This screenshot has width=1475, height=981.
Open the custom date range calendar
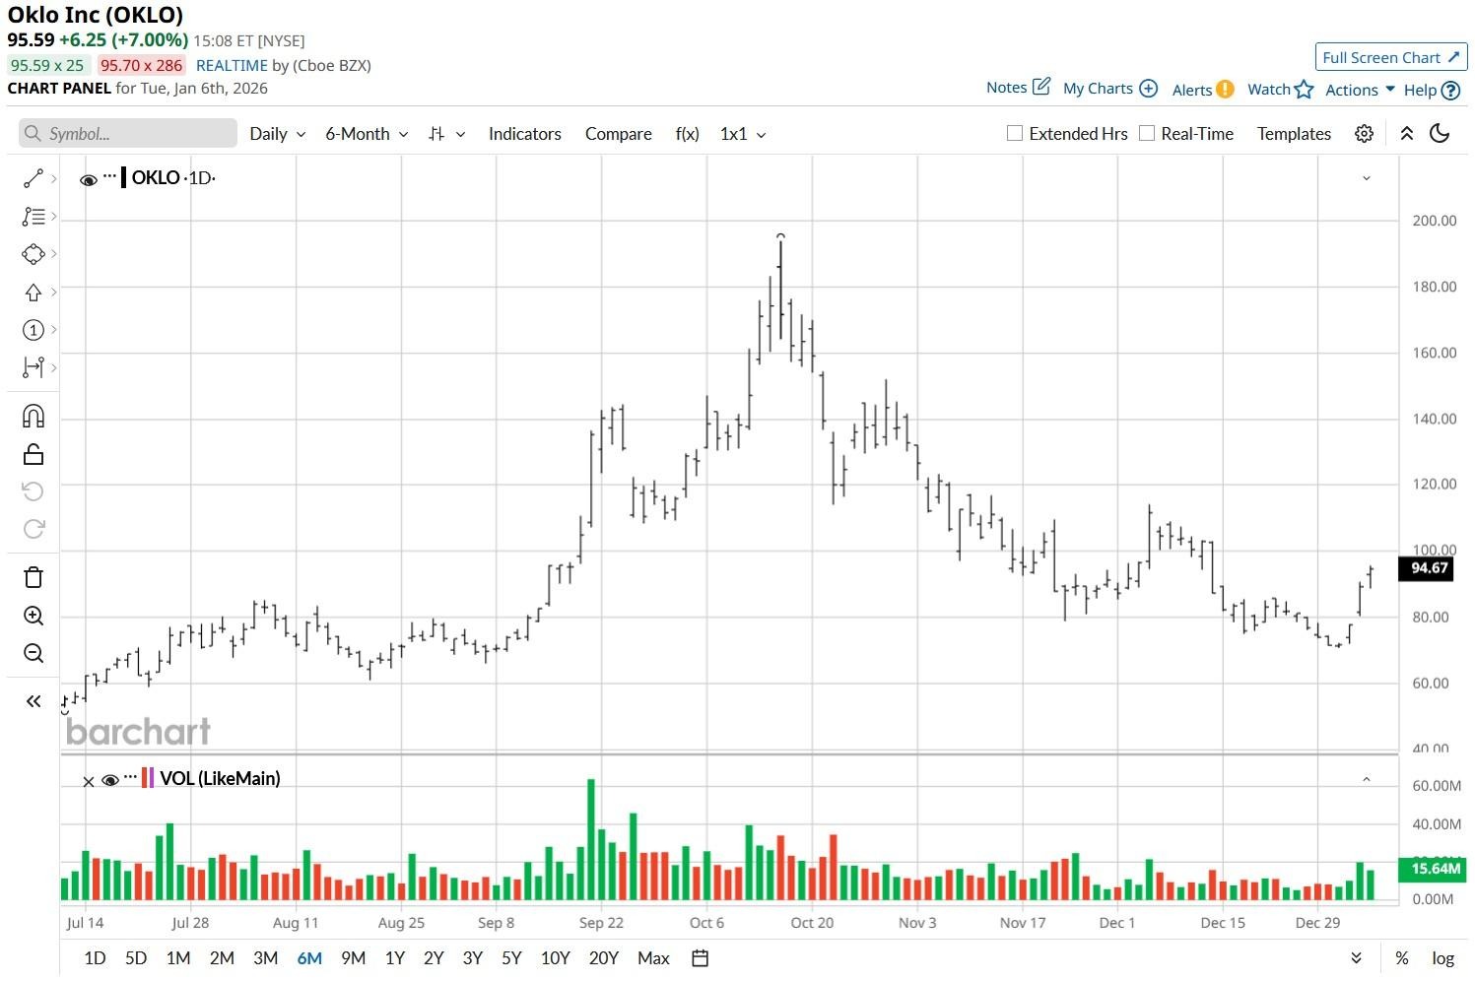[x=700, y=958]
